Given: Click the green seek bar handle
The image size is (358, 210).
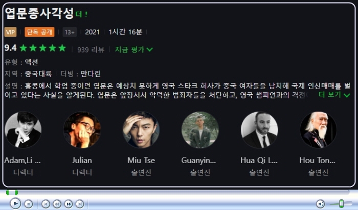Looking at the screenshot, I should click(x=12, y=193).
